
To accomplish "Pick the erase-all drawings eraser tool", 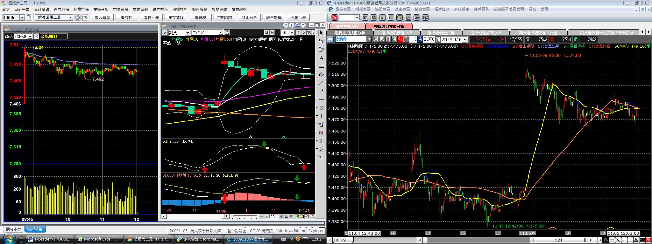I will pos(321,50).
